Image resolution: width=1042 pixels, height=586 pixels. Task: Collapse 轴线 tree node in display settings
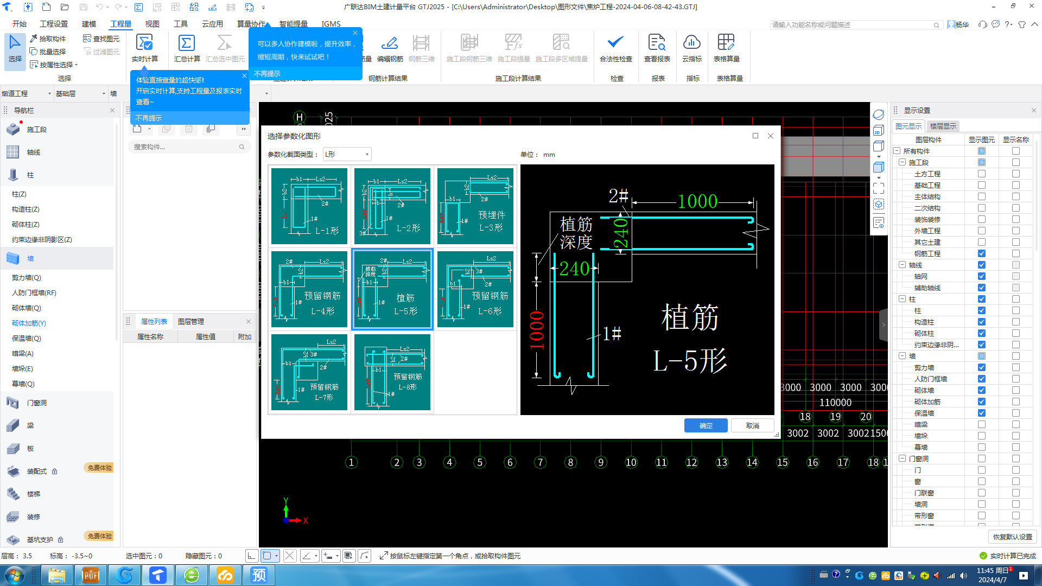click(x=903, y=265)
